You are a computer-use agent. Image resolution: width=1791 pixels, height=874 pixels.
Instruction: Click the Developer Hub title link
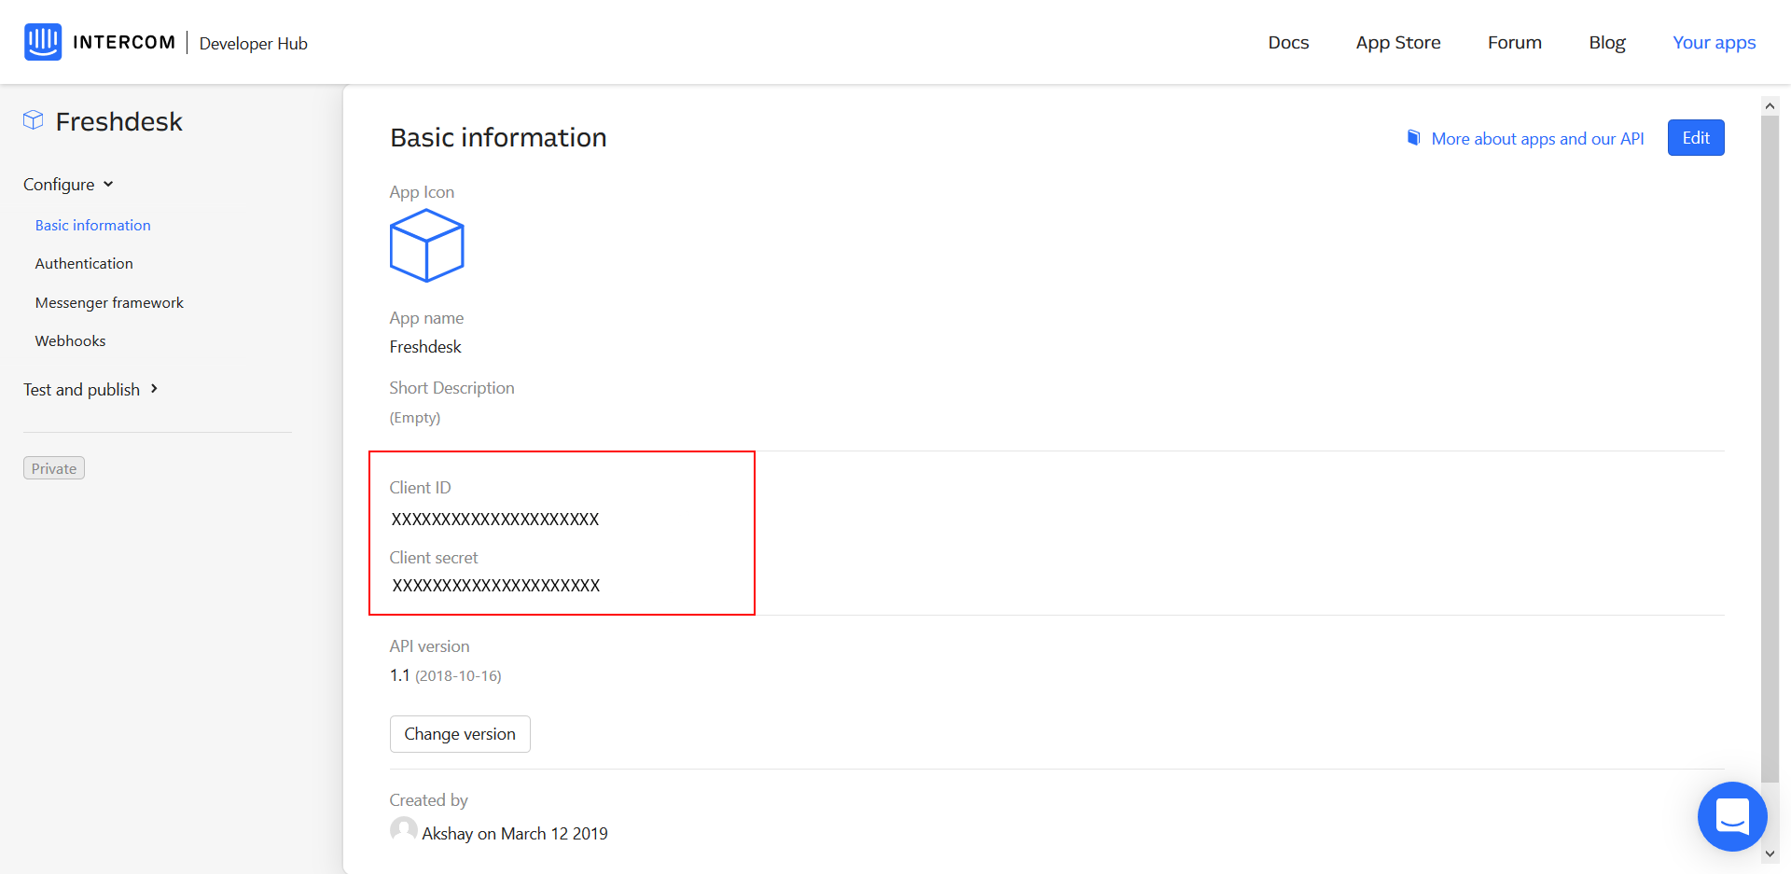click(253, 44)
